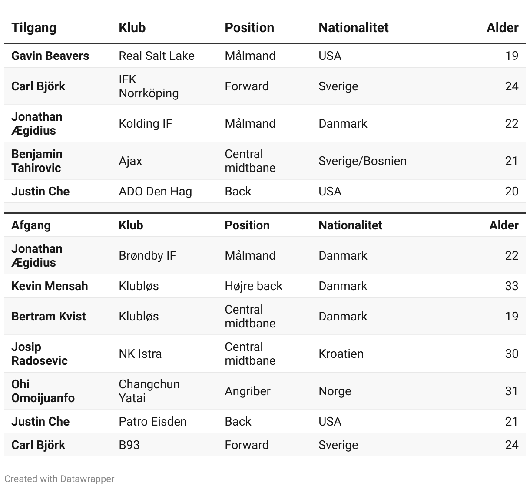
Task: Select the Benjamin Tahirovic row name
Action: 37,161
